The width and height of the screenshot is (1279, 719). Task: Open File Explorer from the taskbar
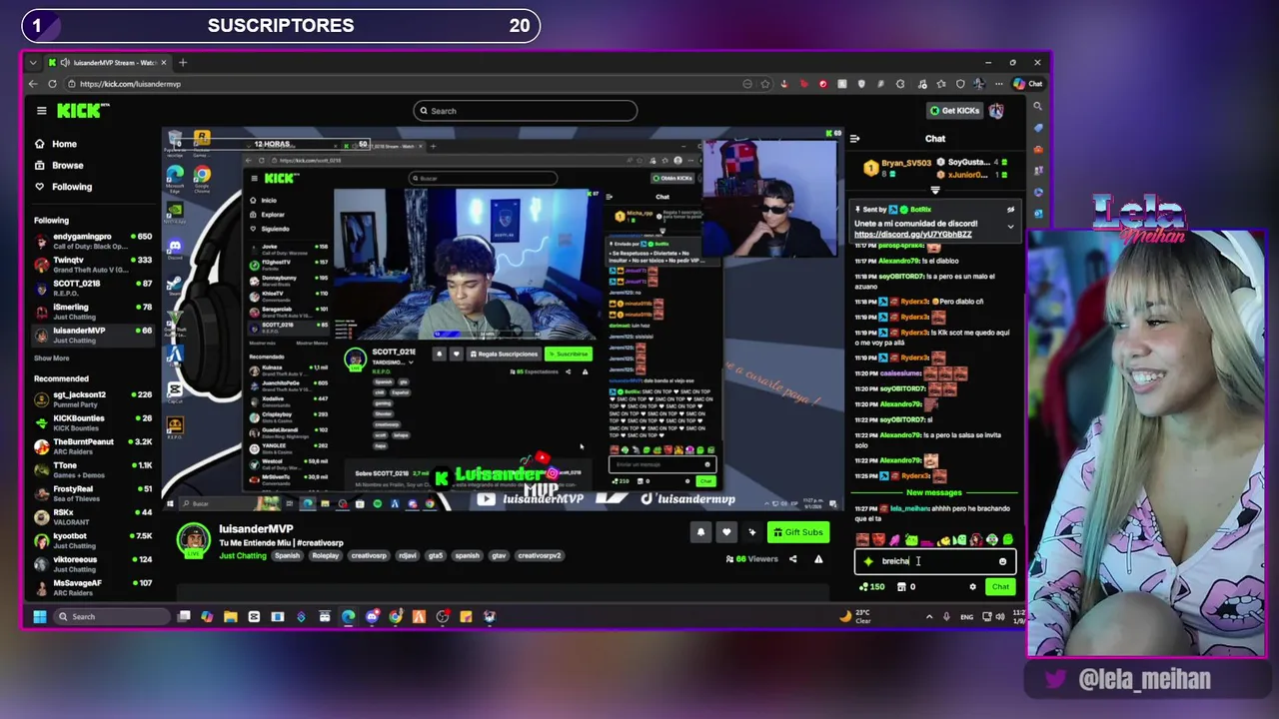(x=230, y=617)
